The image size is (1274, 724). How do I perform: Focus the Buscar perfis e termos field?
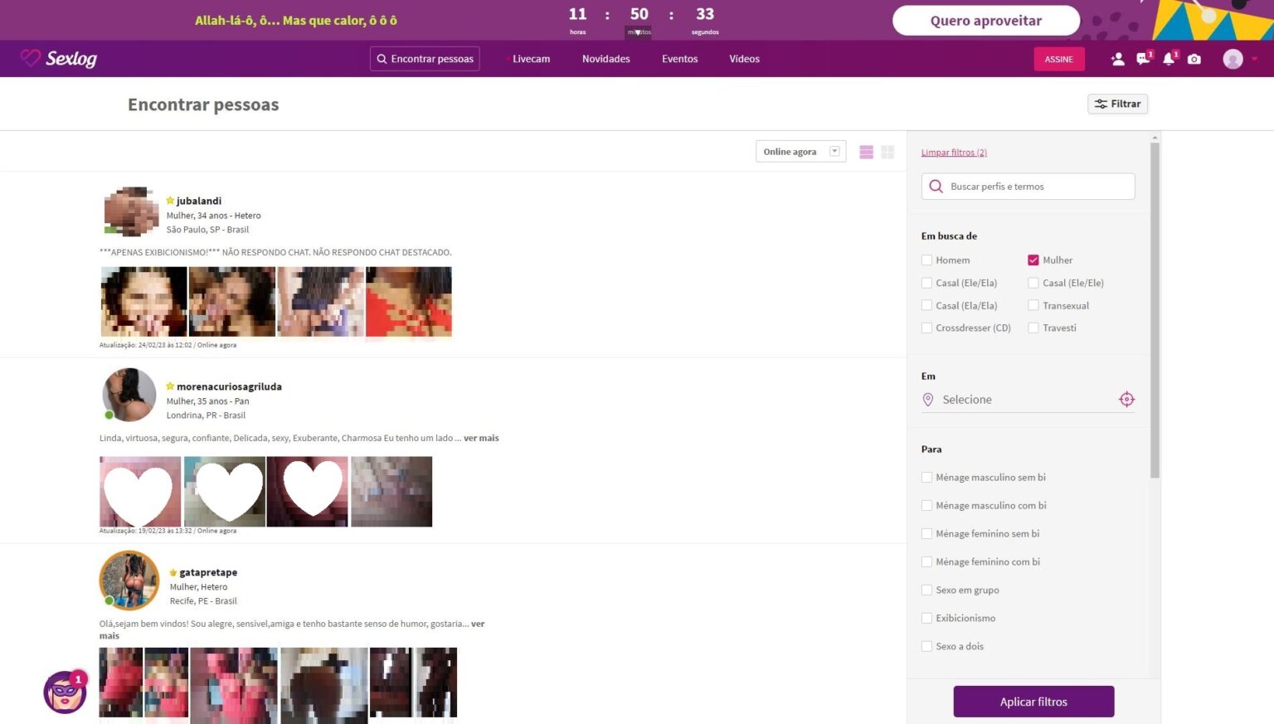tap(1037, 187)
